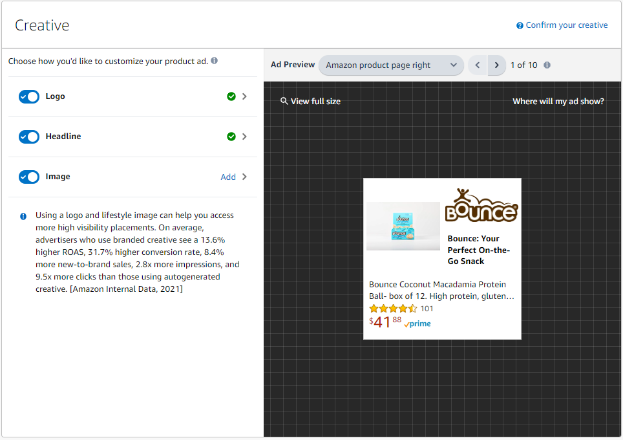Click the $41.88 price in the ad preview
The width and height of the screenshot is (623, 440).
click(x=385, y=322)
